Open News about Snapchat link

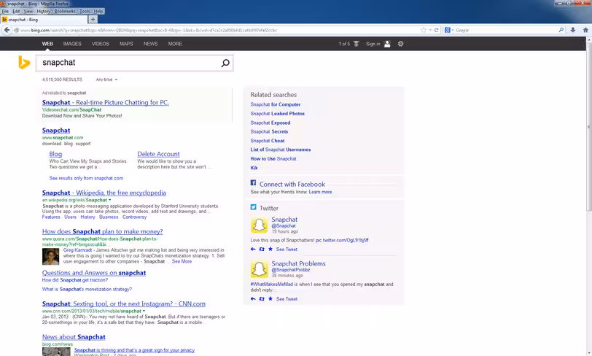74,337
